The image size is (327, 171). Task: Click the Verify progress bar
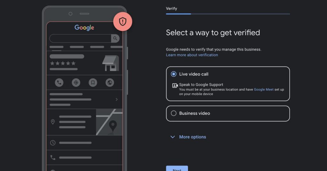tap(228, 14)
